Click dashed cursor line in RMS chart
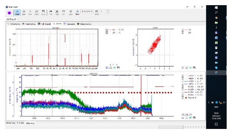Image resolution: width=230 pixels, height=133 pixels. pos(52,95)
